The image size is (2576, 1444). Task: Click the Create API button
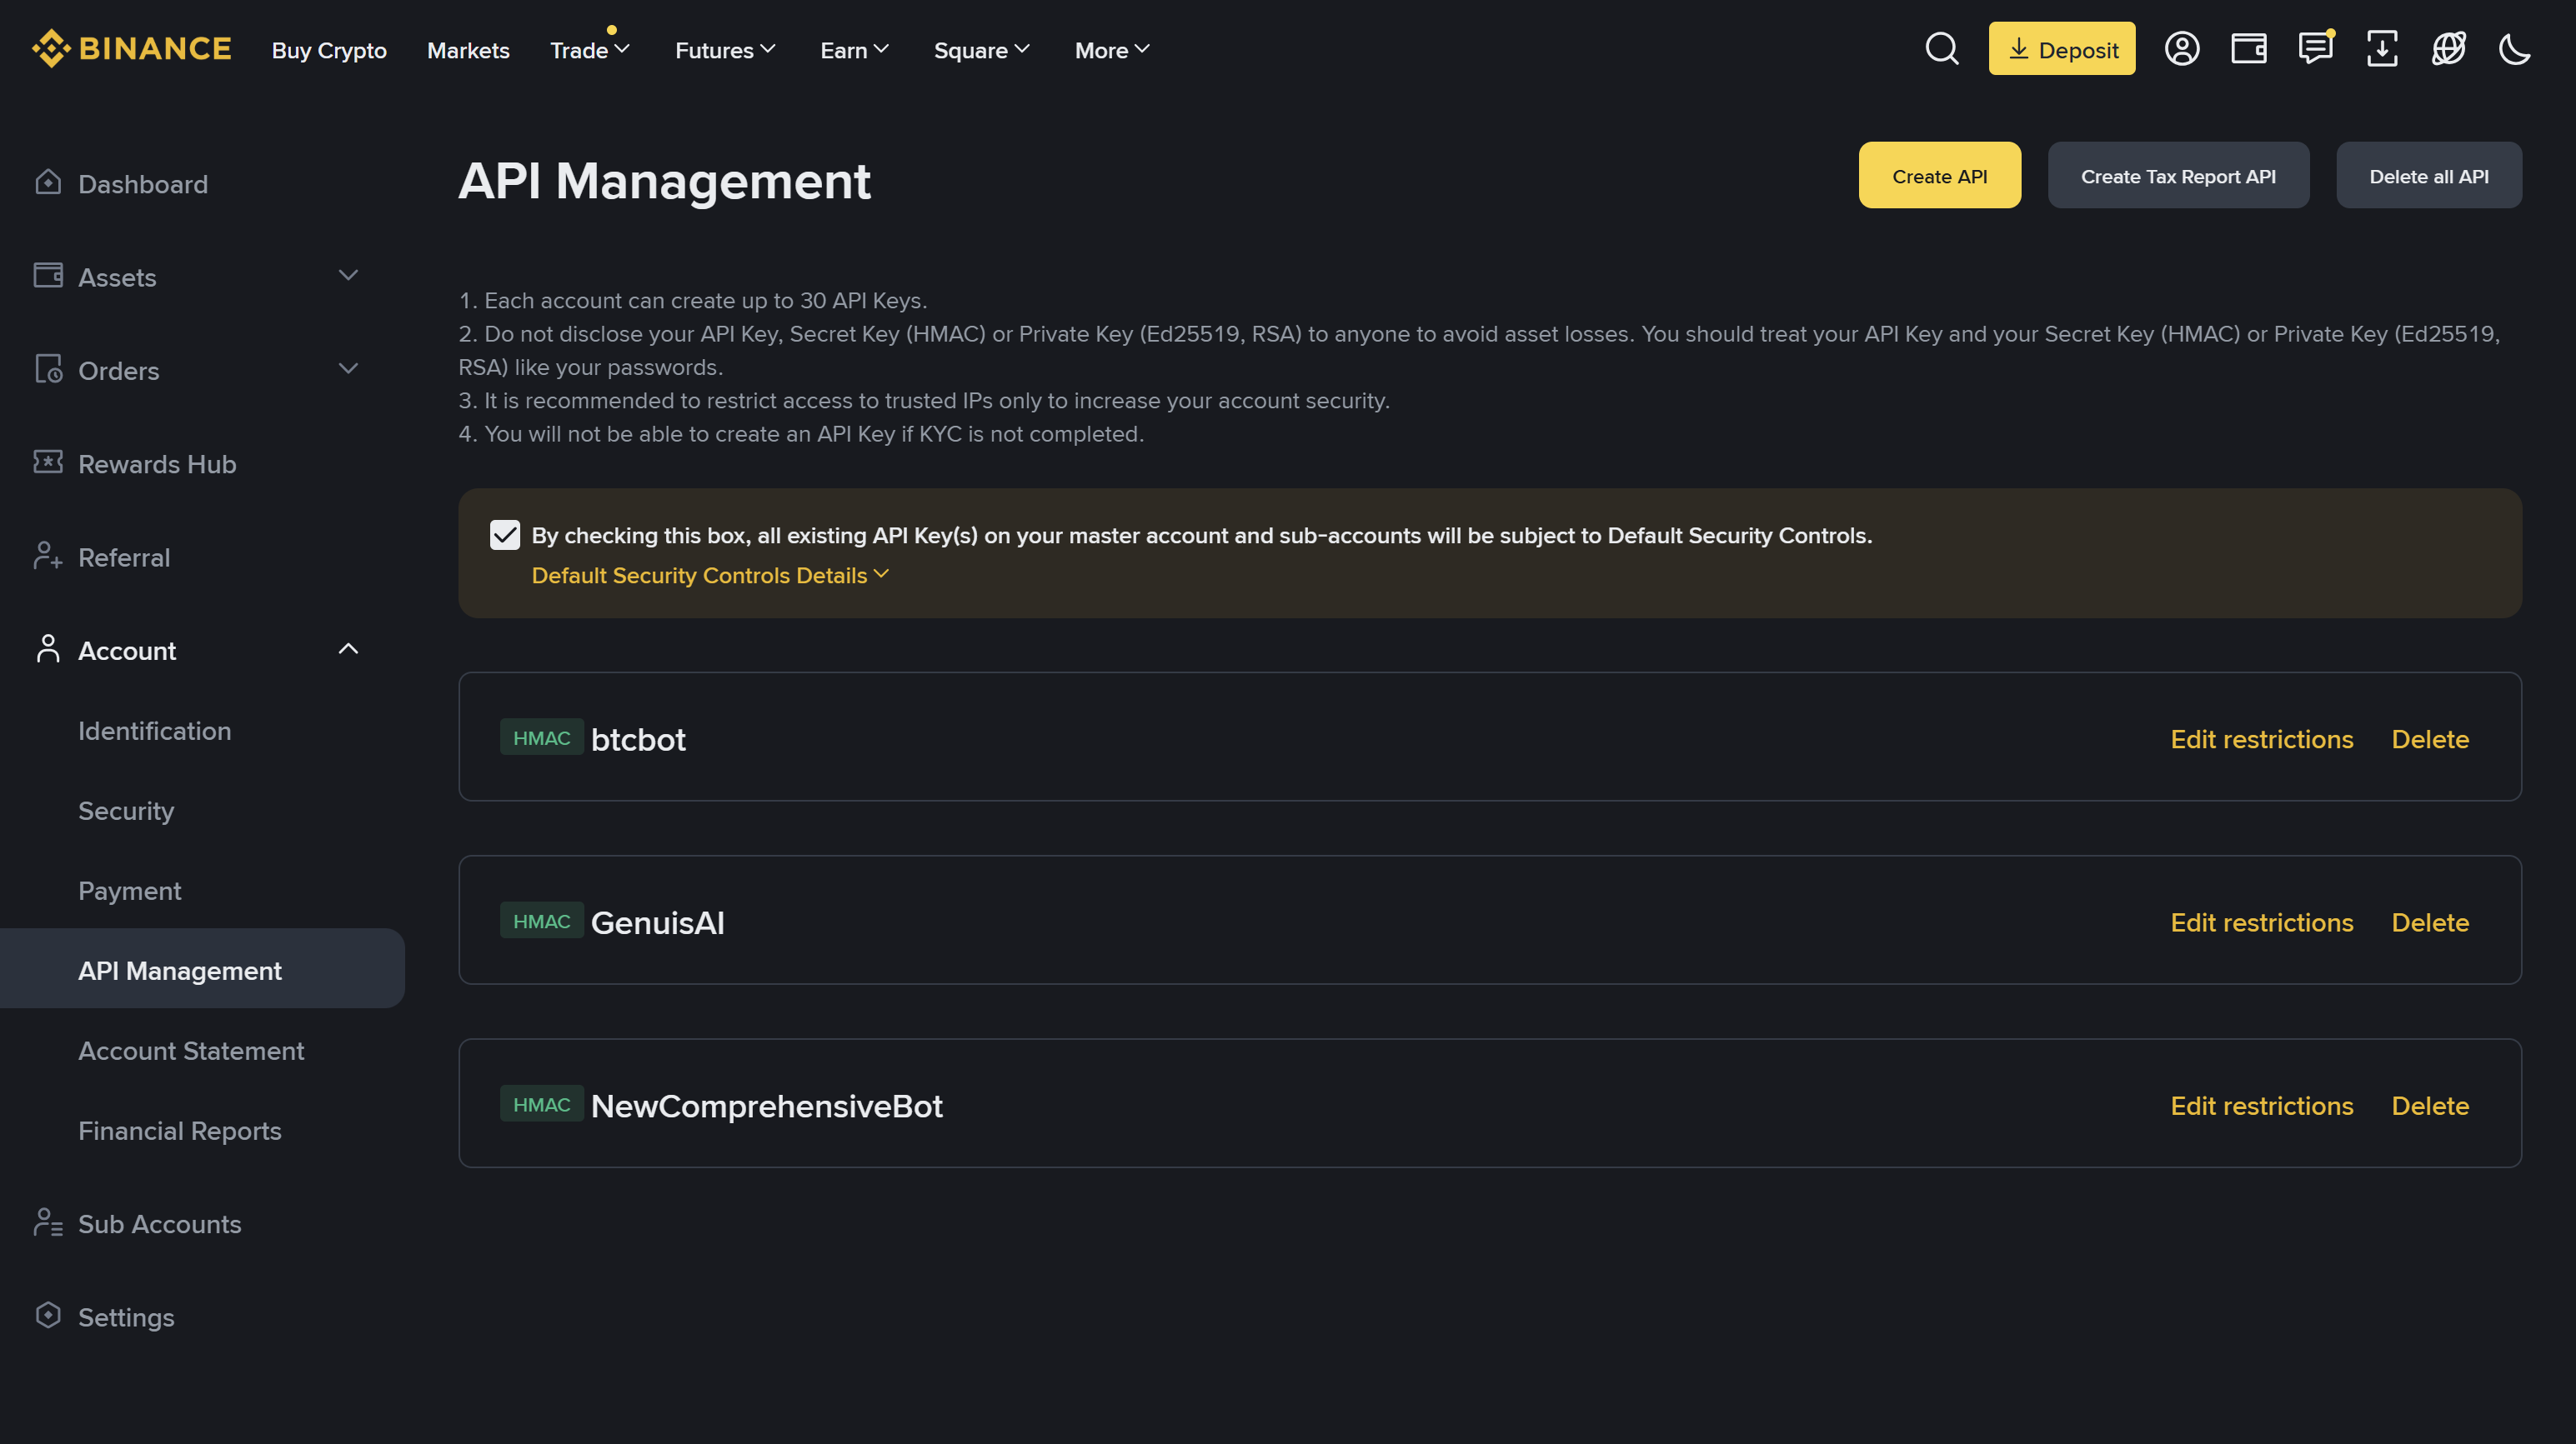[x=1939, y=176]
